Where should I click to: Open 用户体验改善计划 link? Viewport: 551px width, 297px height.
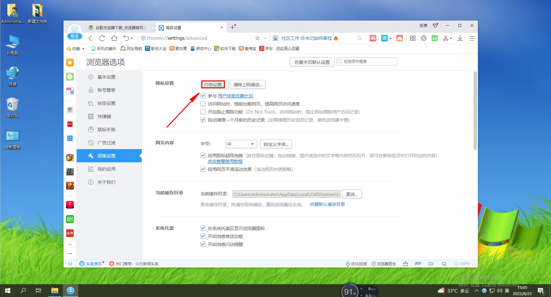pos(235,96)
